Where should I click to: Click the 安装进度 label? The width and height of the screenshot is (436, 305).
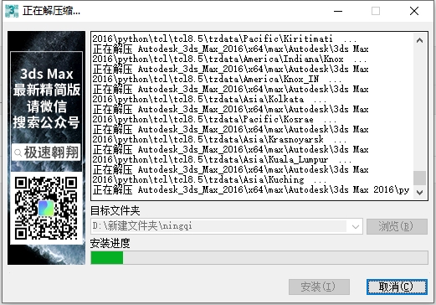pyautogui.click(x=110, y=244)
